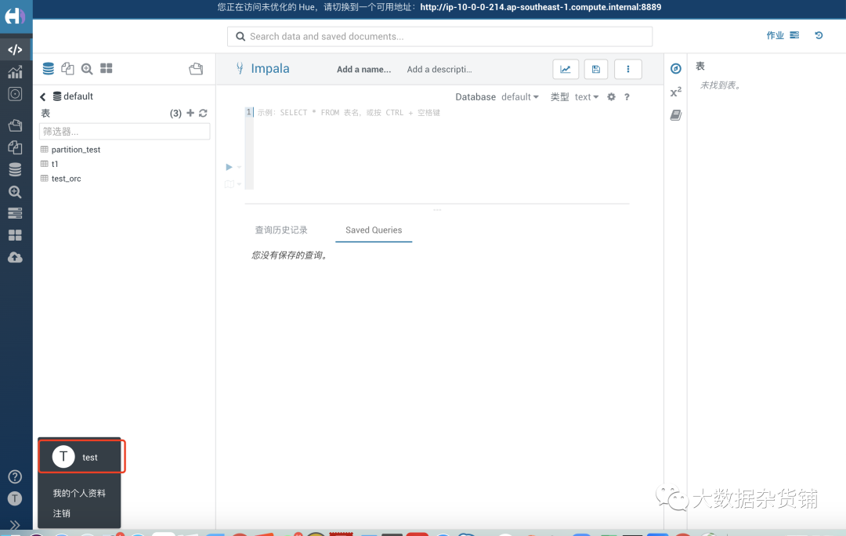
Task: Refresh the tables list
Action: [203, 113]
